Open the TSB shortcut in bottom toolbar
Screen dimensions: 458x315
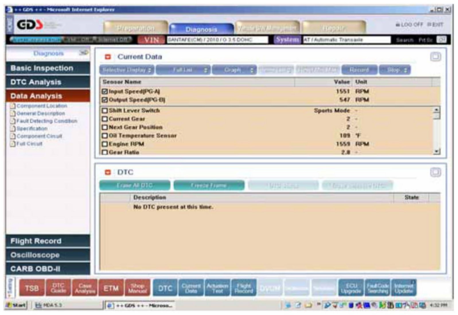point(32,288)
